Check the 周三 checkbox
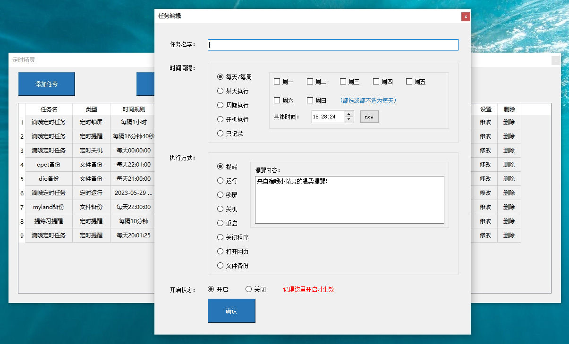Viewport: 569px width, 344px height. click(350, 82)
